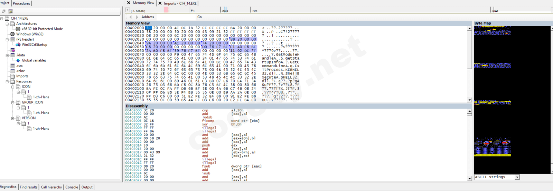This screenshot has width=553, height=191.
Task: Select 1-zh-Hans under the ICON resource
Action: pyautogui.click(x=41, y=97)
